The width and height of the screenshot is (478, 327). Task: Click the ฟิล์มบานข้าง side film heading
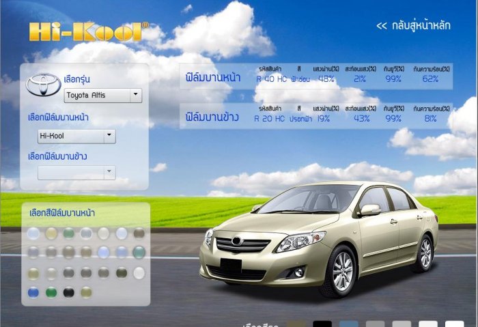(x=212, y=117)
